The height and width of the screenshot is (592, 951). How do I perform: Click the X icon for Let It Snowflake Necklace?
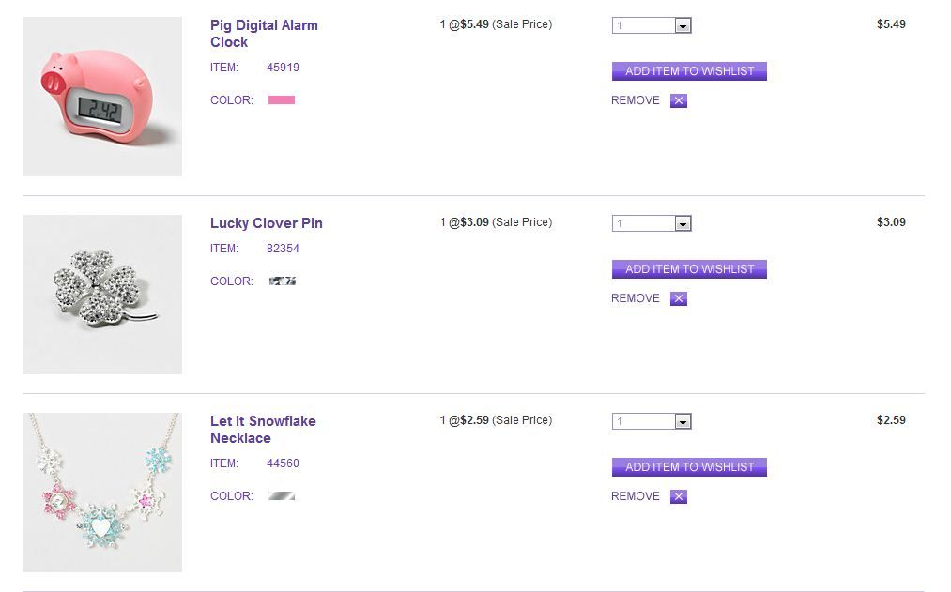pyautogui.click(x=679, y=496)
